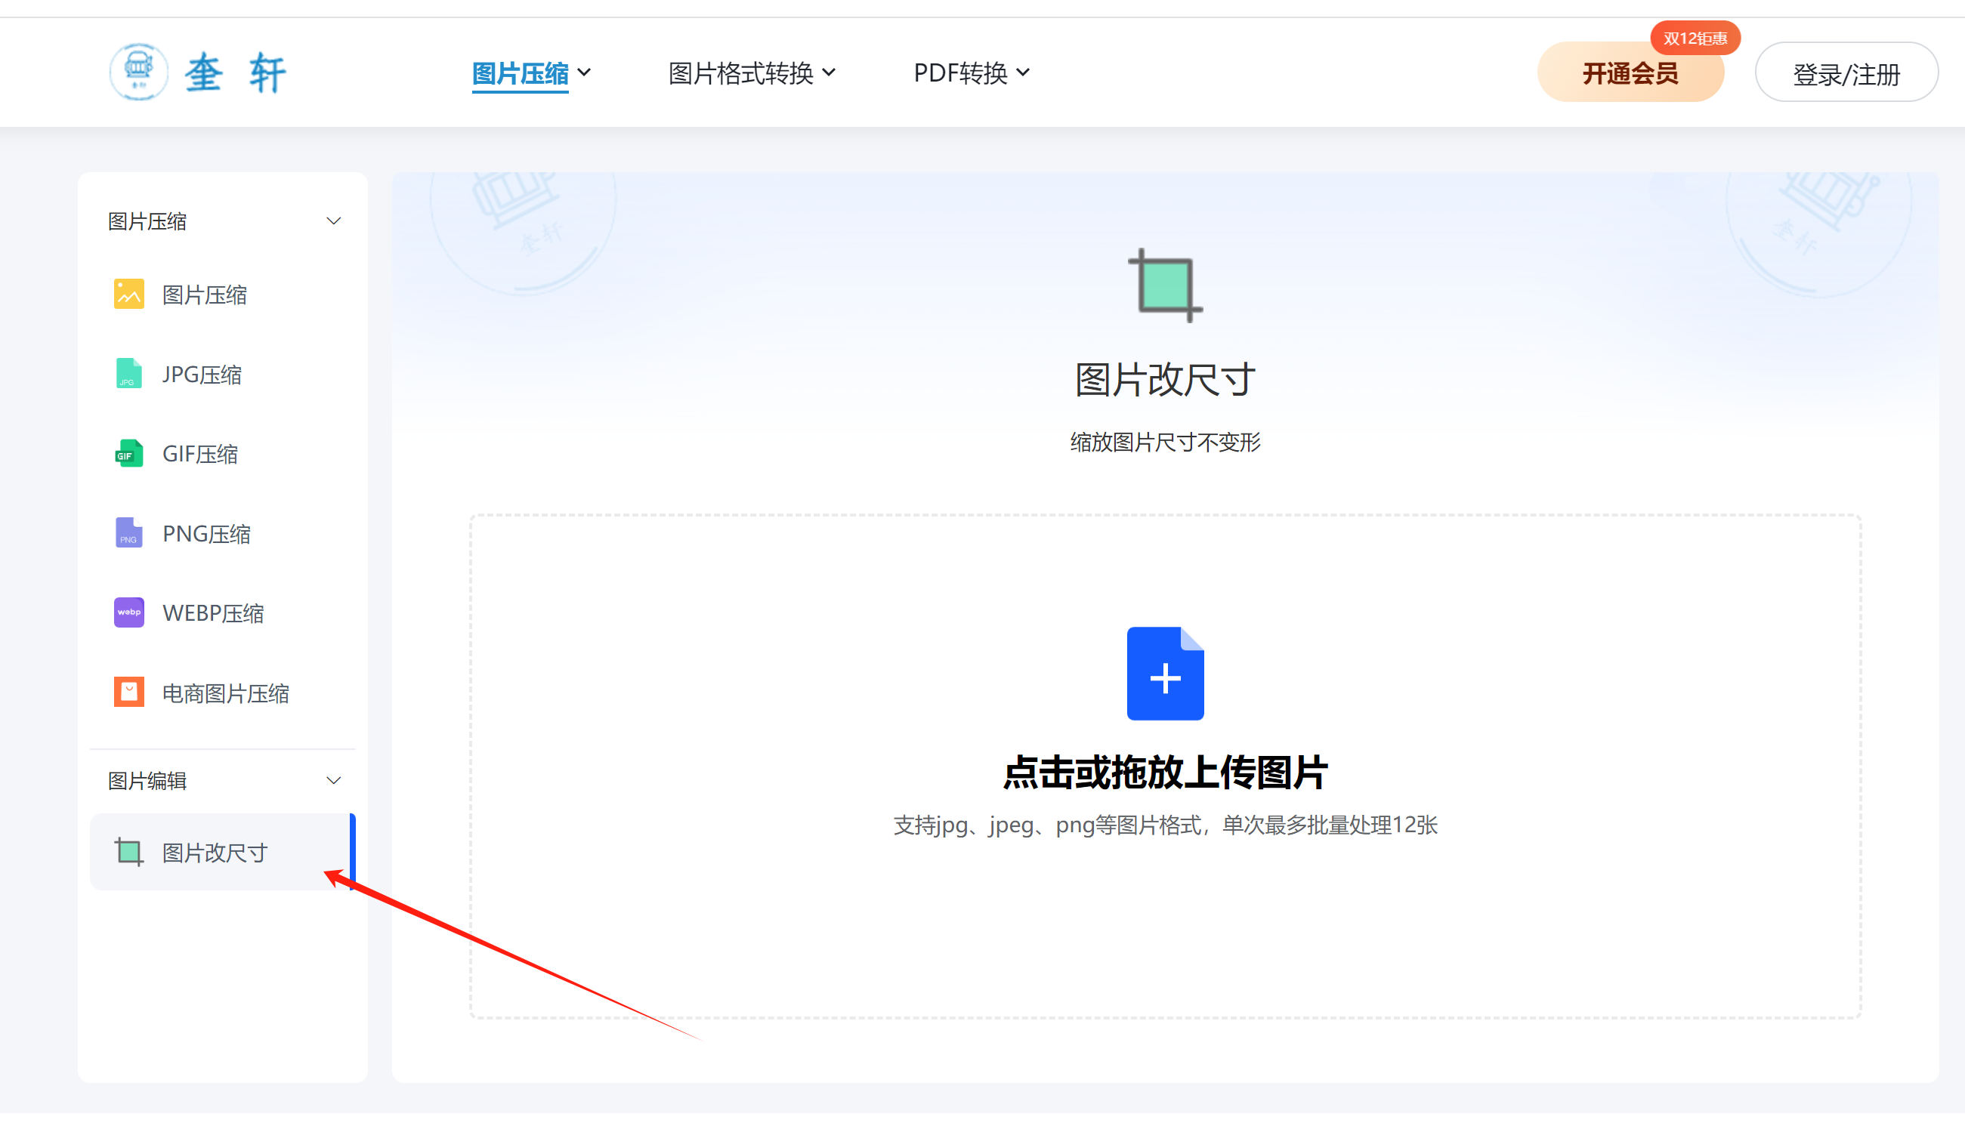This screenshot has width=1965, height=1126.
Task: Select the PDF转换 menu item
Action: [960, 73]
